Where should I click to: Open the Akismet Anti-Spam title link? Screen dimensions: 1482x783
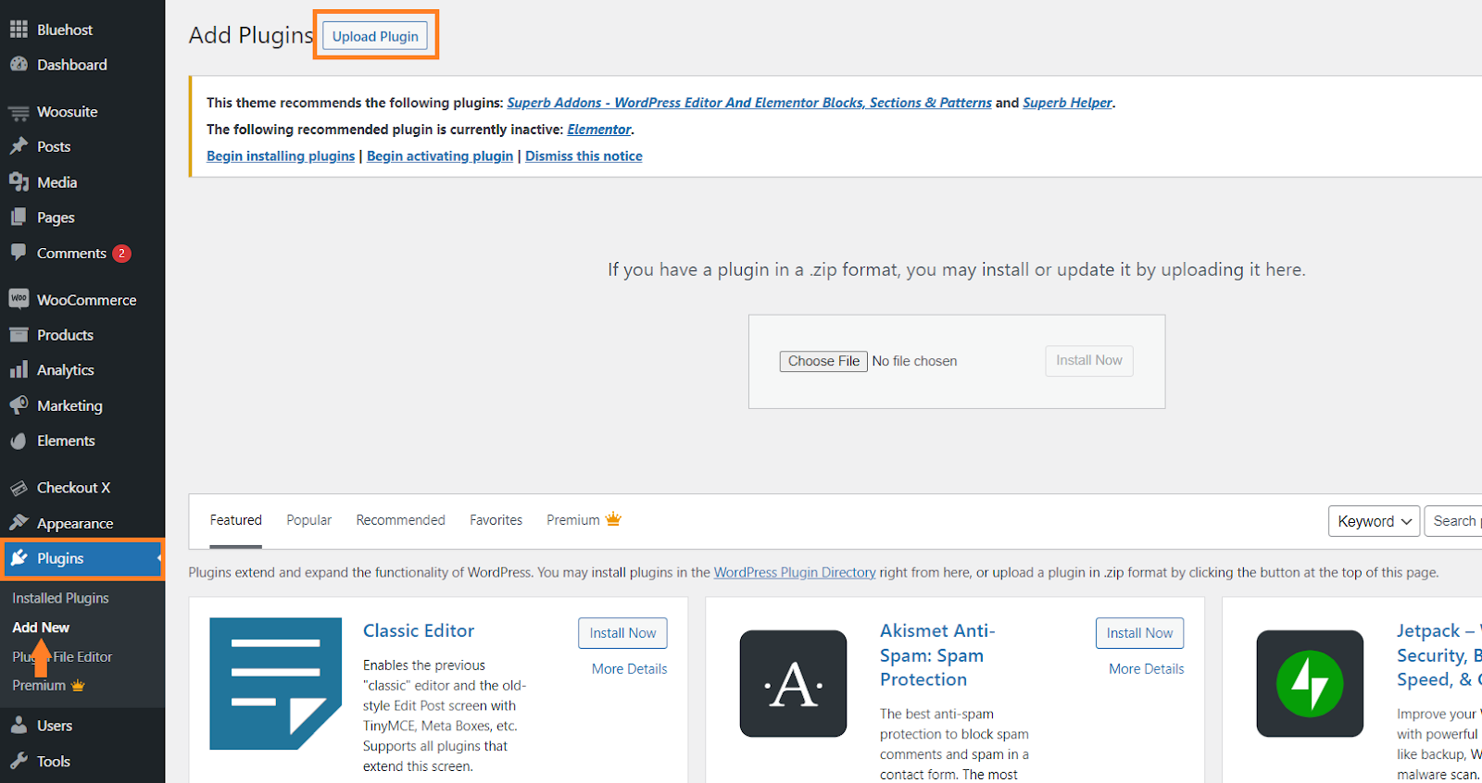tap(937, 654)
